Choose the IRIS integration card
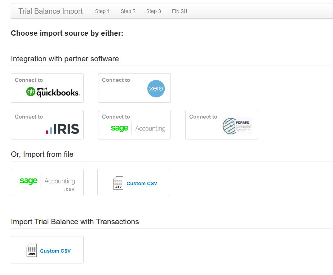Viewport: 333px width, 275px height. 47,125
